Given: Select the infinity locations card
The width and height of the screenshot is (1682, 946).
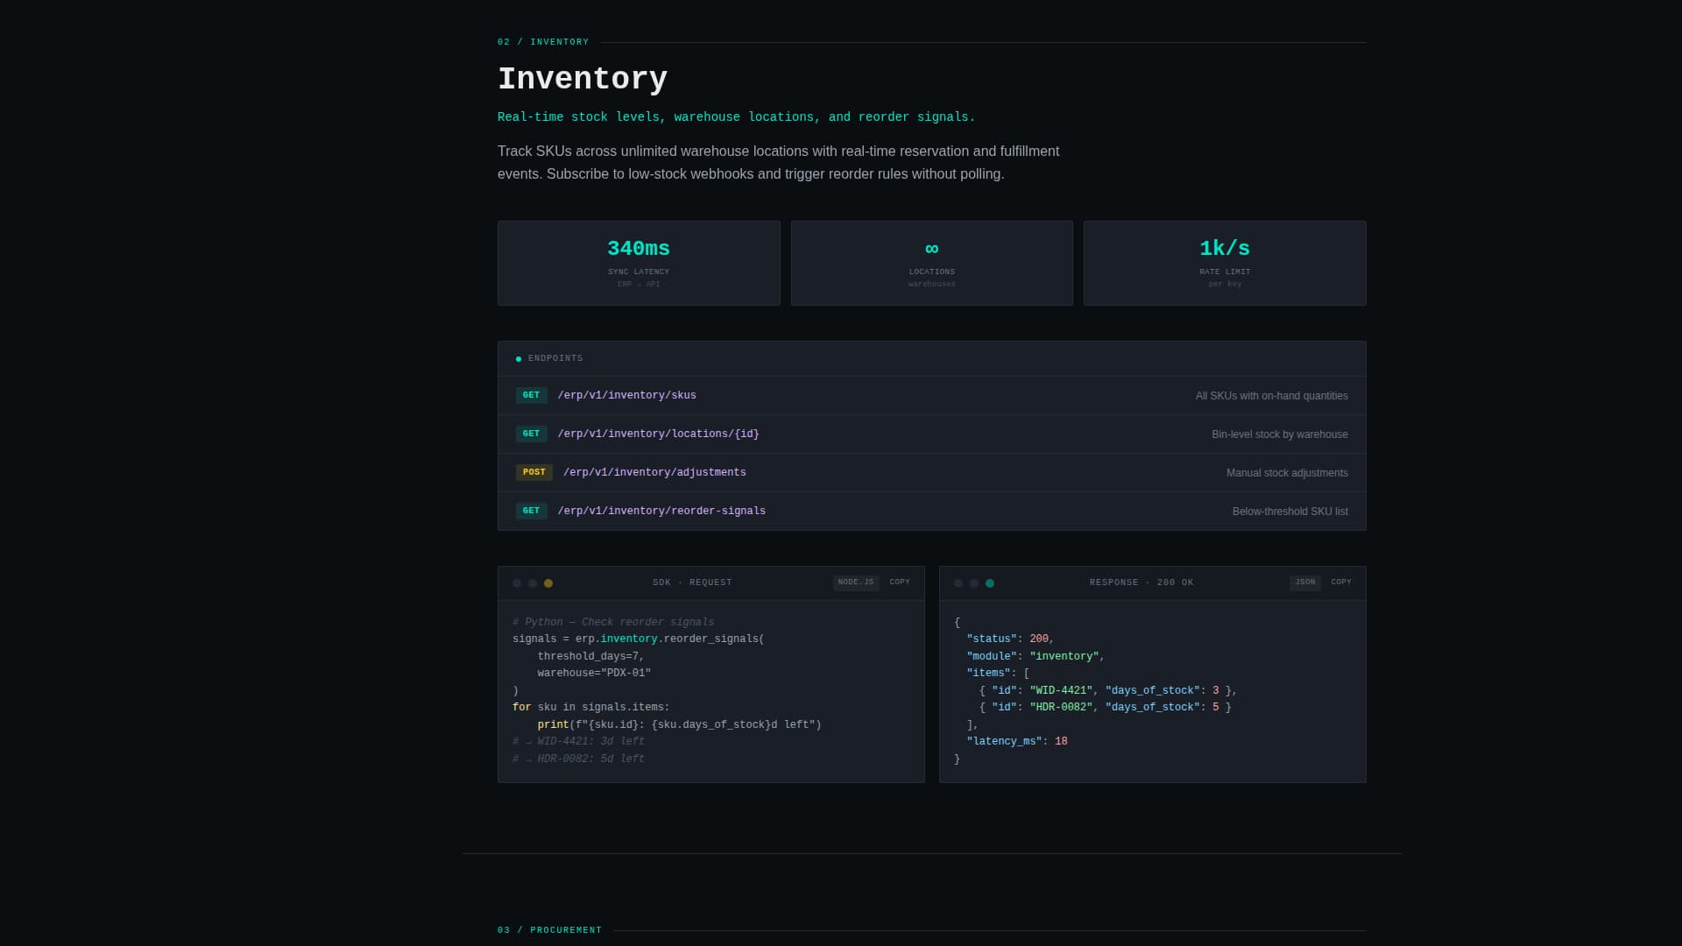Looking at the screenshot, I should pyautogui.click(x=931, y=264).
